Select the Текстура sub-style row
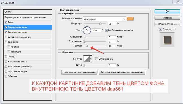Image resolution: width=183 pixels, height=104 pixels. [28, 52]
